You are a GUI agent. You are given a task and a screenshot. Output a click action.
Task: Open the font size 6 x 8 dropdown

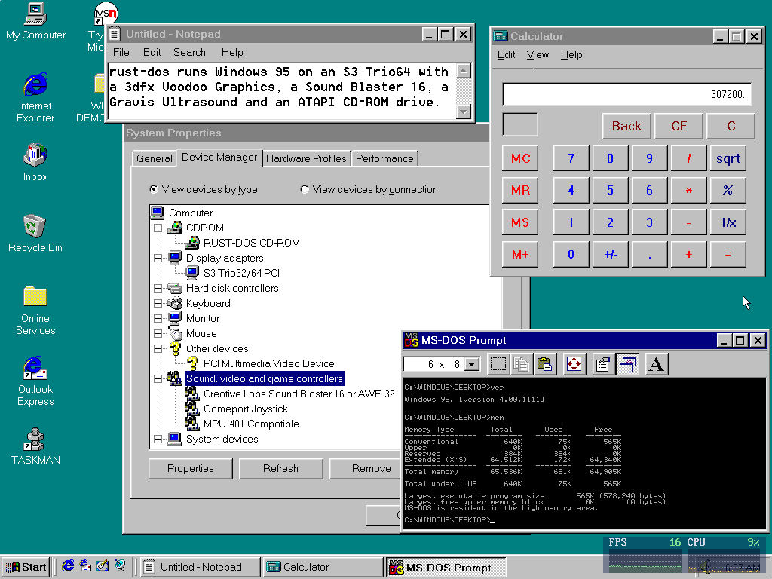472,364
